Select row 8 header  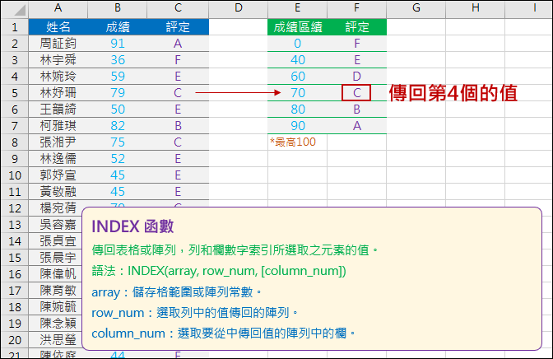[15, 142]
